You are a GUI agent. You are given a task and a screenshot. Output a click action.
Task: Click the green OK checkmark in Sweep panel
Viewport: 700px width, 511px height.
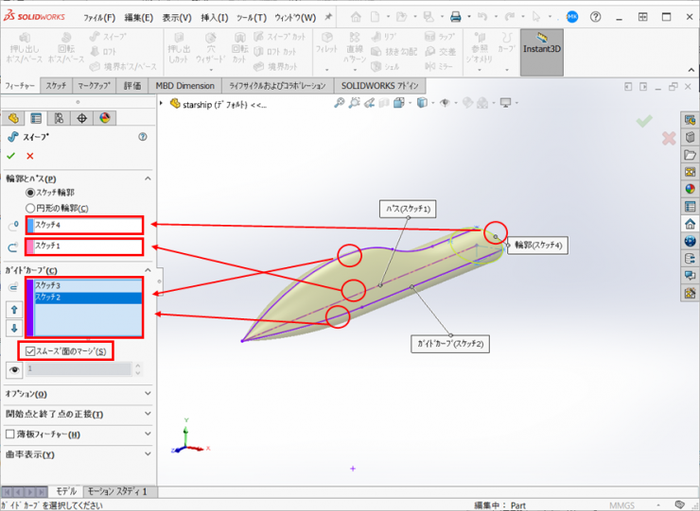pos(11,155)
